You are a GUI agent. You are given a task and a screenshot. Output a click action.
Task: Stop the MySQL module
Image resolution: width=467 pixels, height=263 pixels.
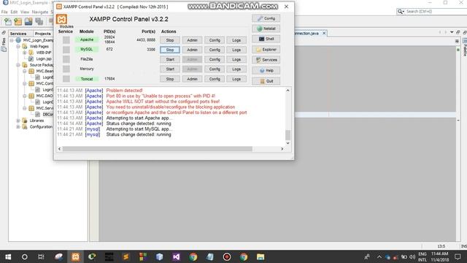[170, 50]
